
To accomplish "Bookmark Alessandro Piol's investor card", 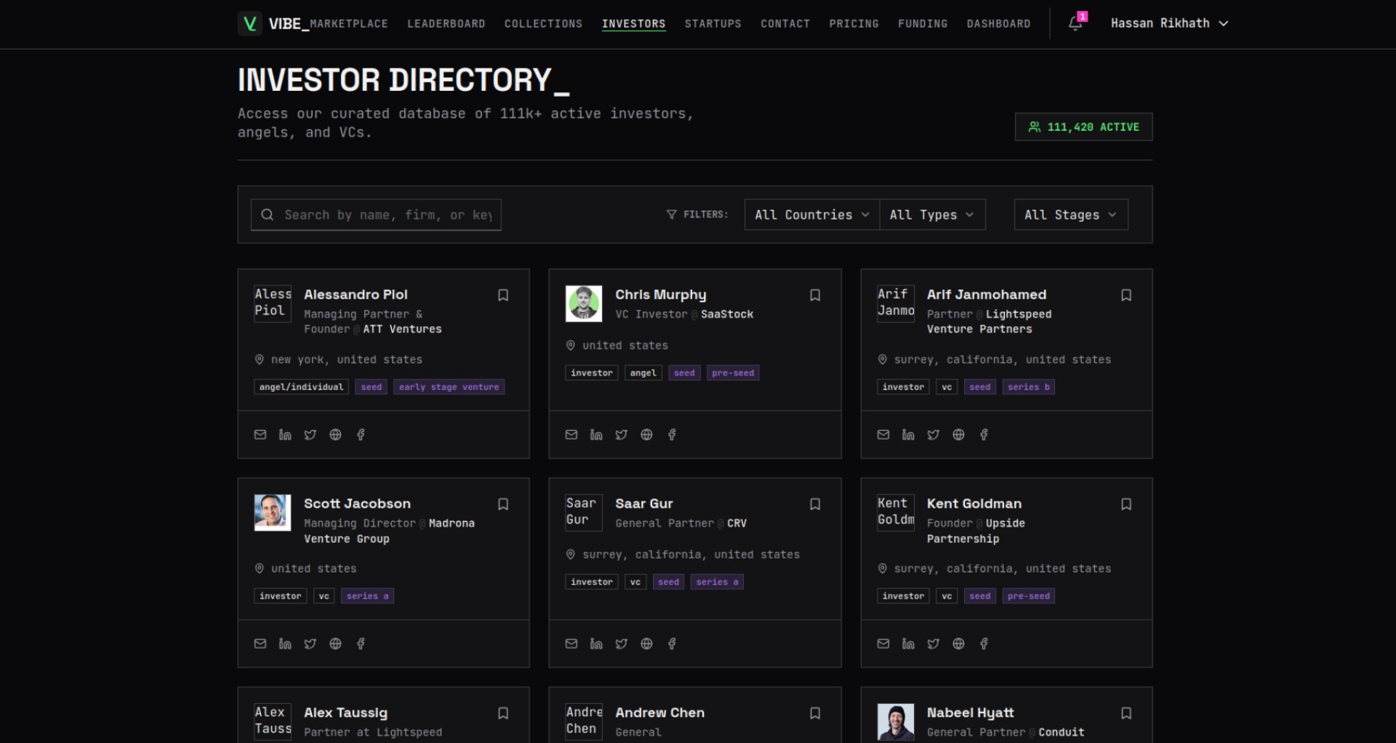I will pos(503,295).
